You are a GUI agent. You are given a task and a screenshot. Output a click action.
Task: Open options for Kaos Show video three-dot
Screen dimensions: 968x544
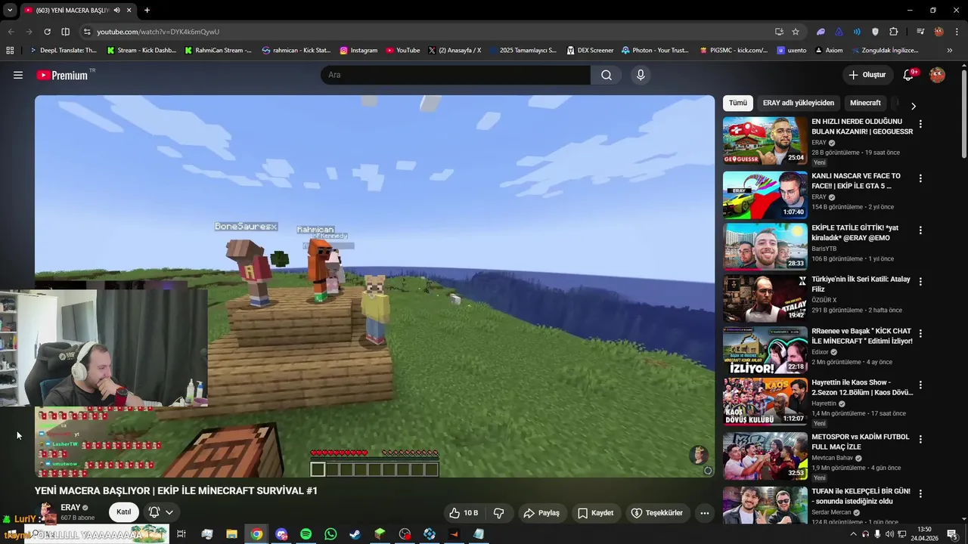920,385
